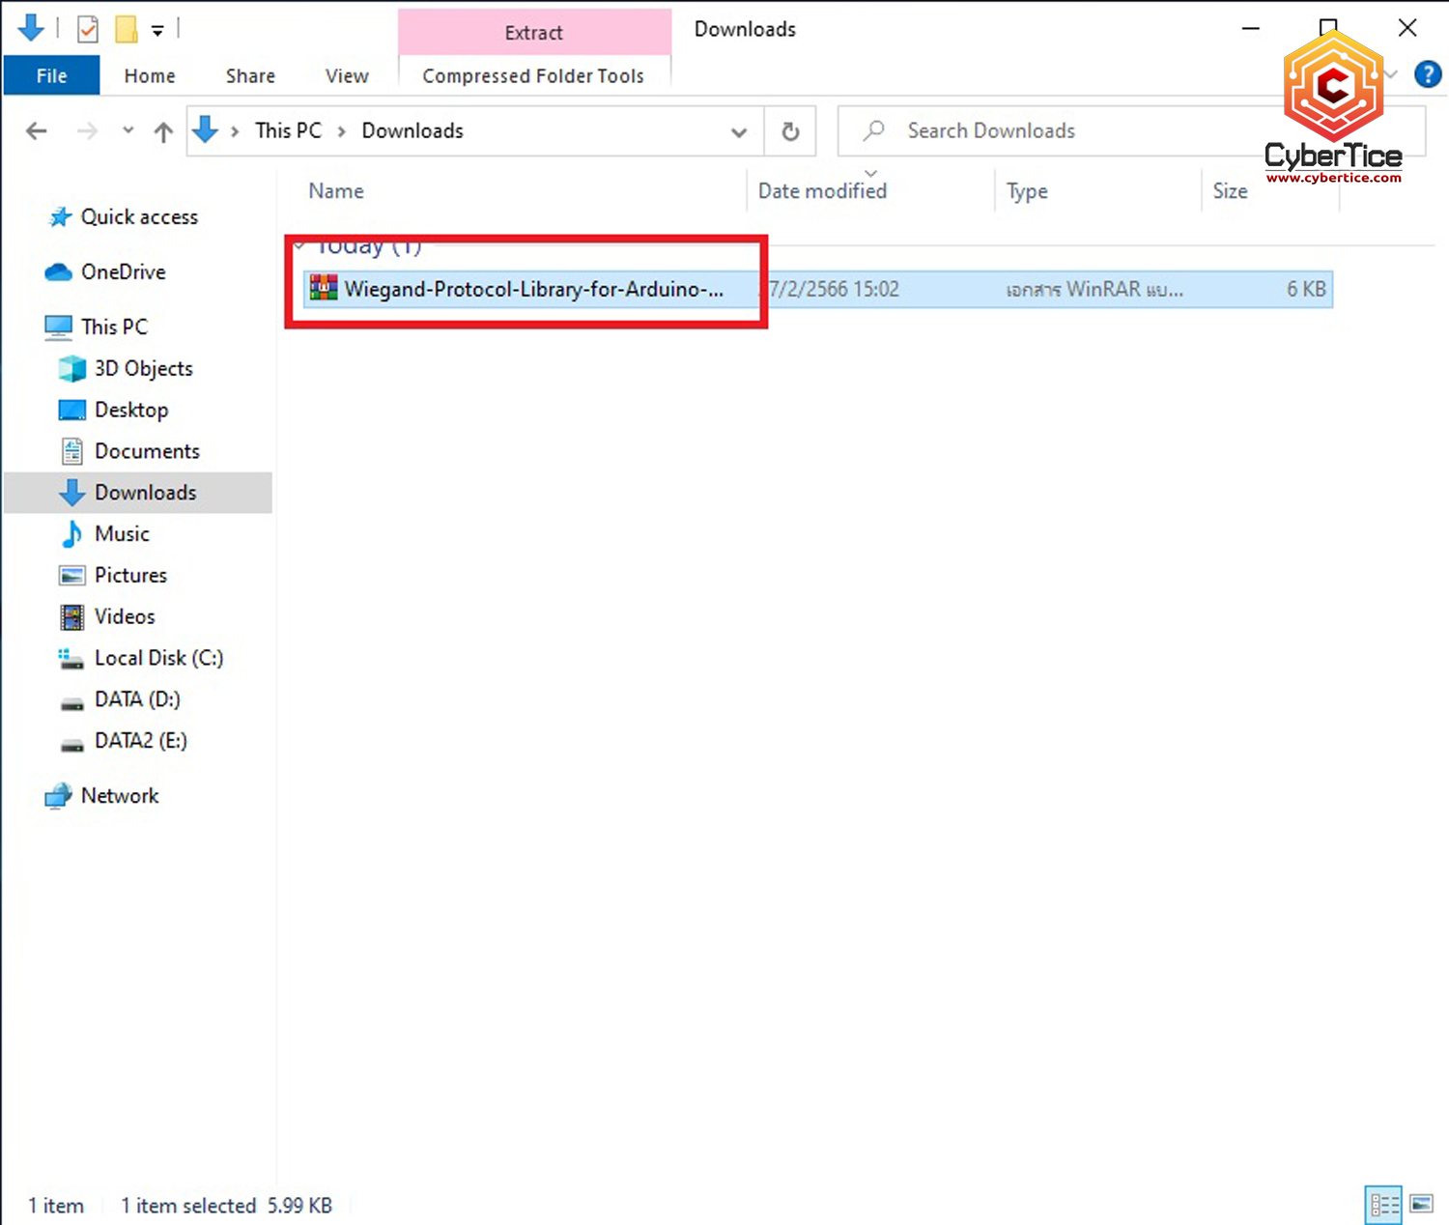This screenshot has width=1449, height=1225.
Task: Expand the address bar history dropdown
Action: coord(739,132)
